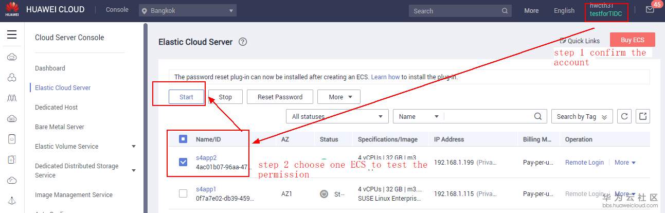Click the s4app2 Remote Login link
Image resolution: width=665 pixels, height=213 pixels.
[x=584, y=163]
